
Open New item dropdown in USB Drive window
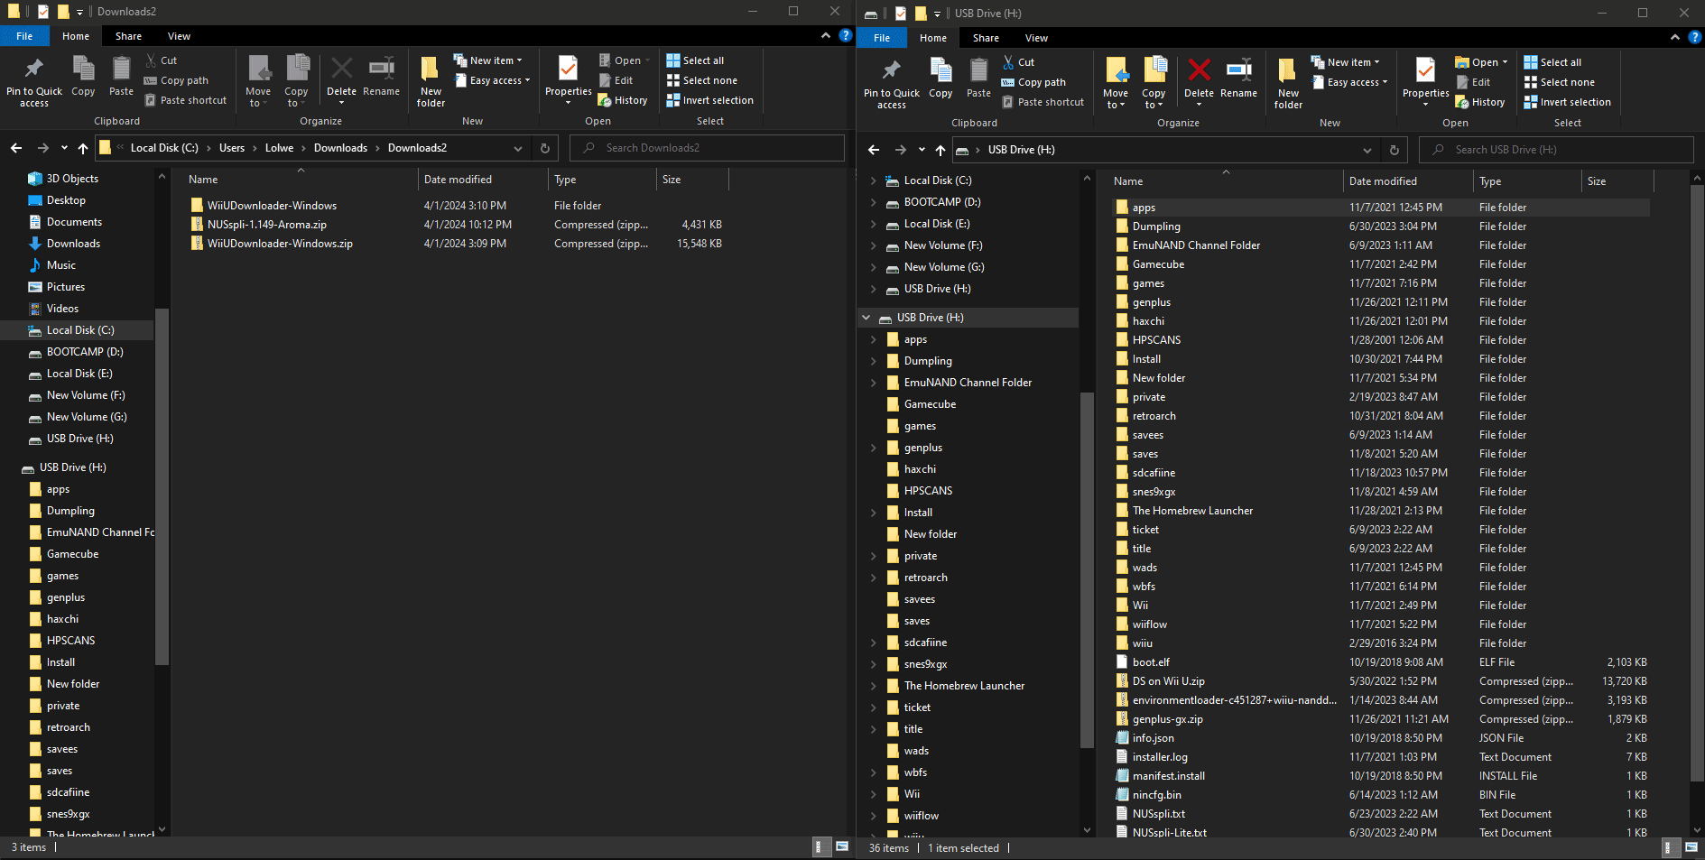(1345, 62)
